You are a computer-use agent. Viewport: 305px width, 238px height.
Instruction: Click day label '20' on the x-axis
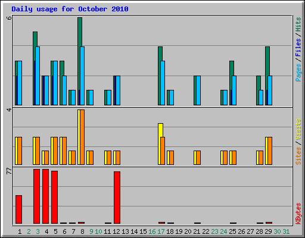pos(188,231)
